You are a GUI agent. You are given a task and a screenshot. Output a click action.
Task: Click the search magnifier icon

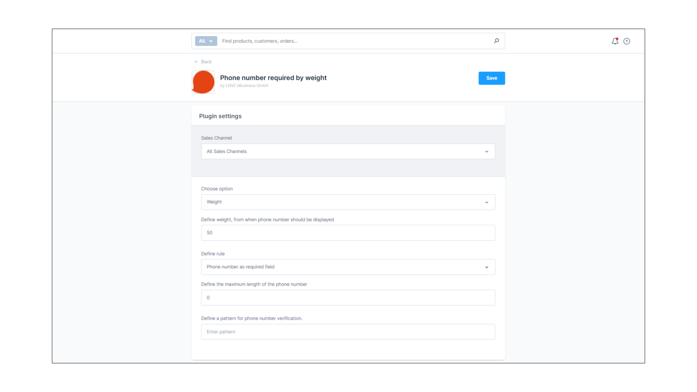pos(496,41)
